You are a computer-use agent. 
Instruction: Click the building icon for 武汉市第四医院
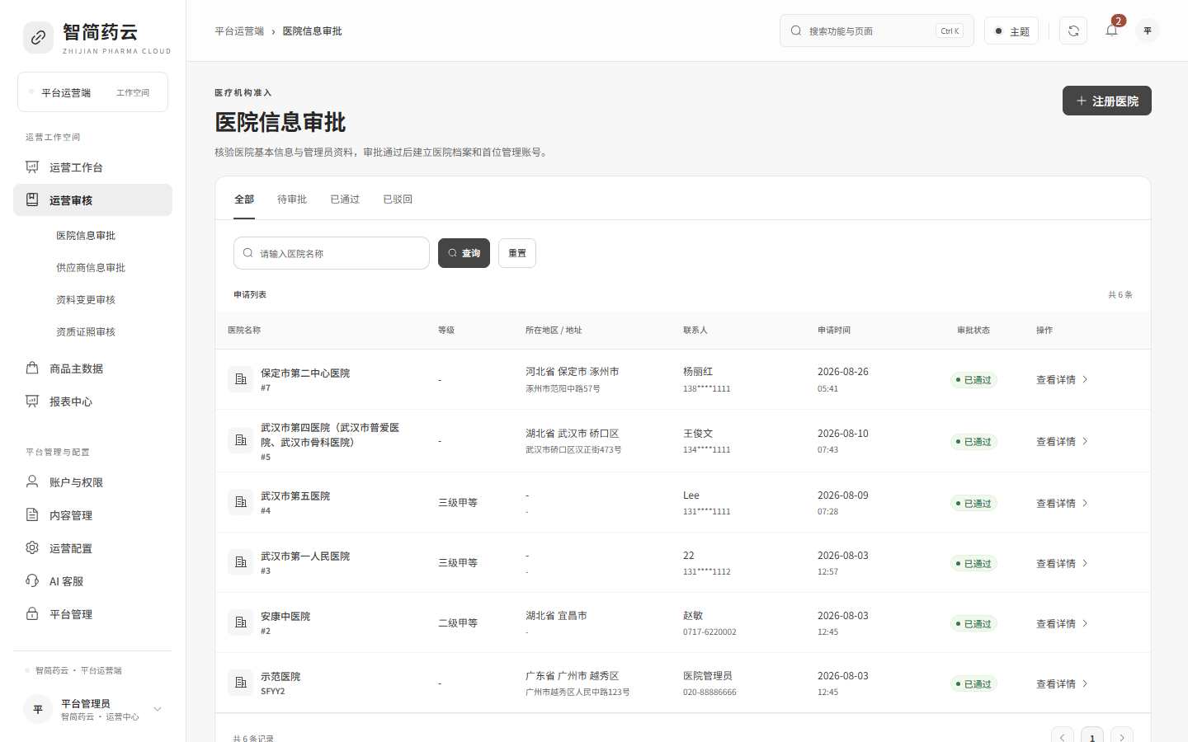[241, 440]
